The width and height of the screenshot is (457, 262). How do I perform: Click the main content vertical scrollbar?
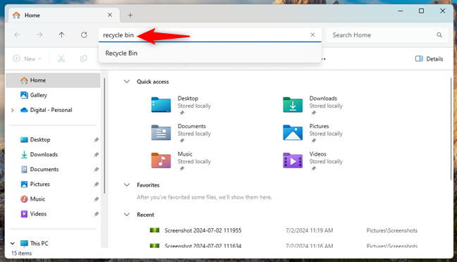[451, 129]
